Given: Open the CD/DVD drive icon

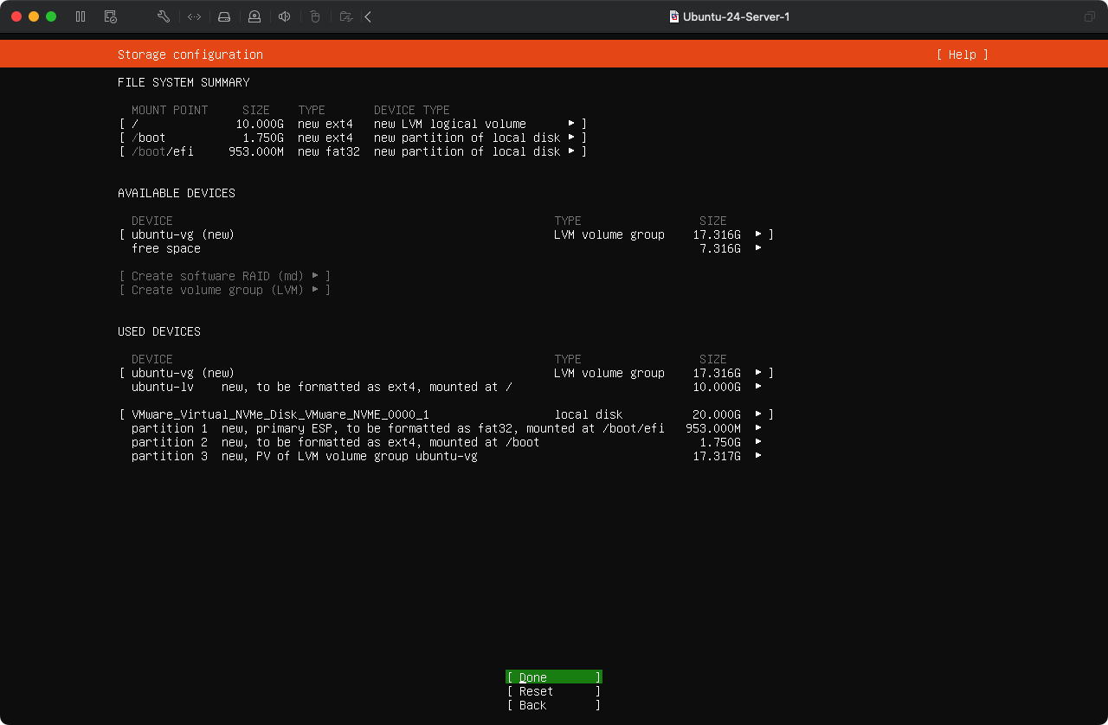Looking at the screenshot, I should (254, 16).
